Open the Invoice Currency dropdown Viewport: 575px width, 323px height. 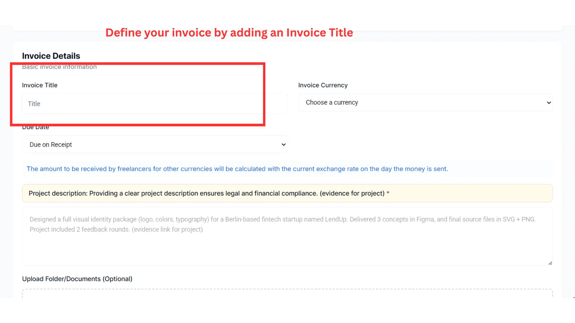(425, 103)
